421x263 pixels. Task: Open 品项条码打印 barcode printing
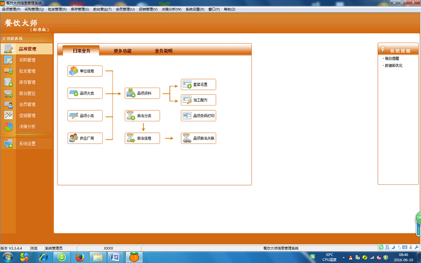(199, 116)
